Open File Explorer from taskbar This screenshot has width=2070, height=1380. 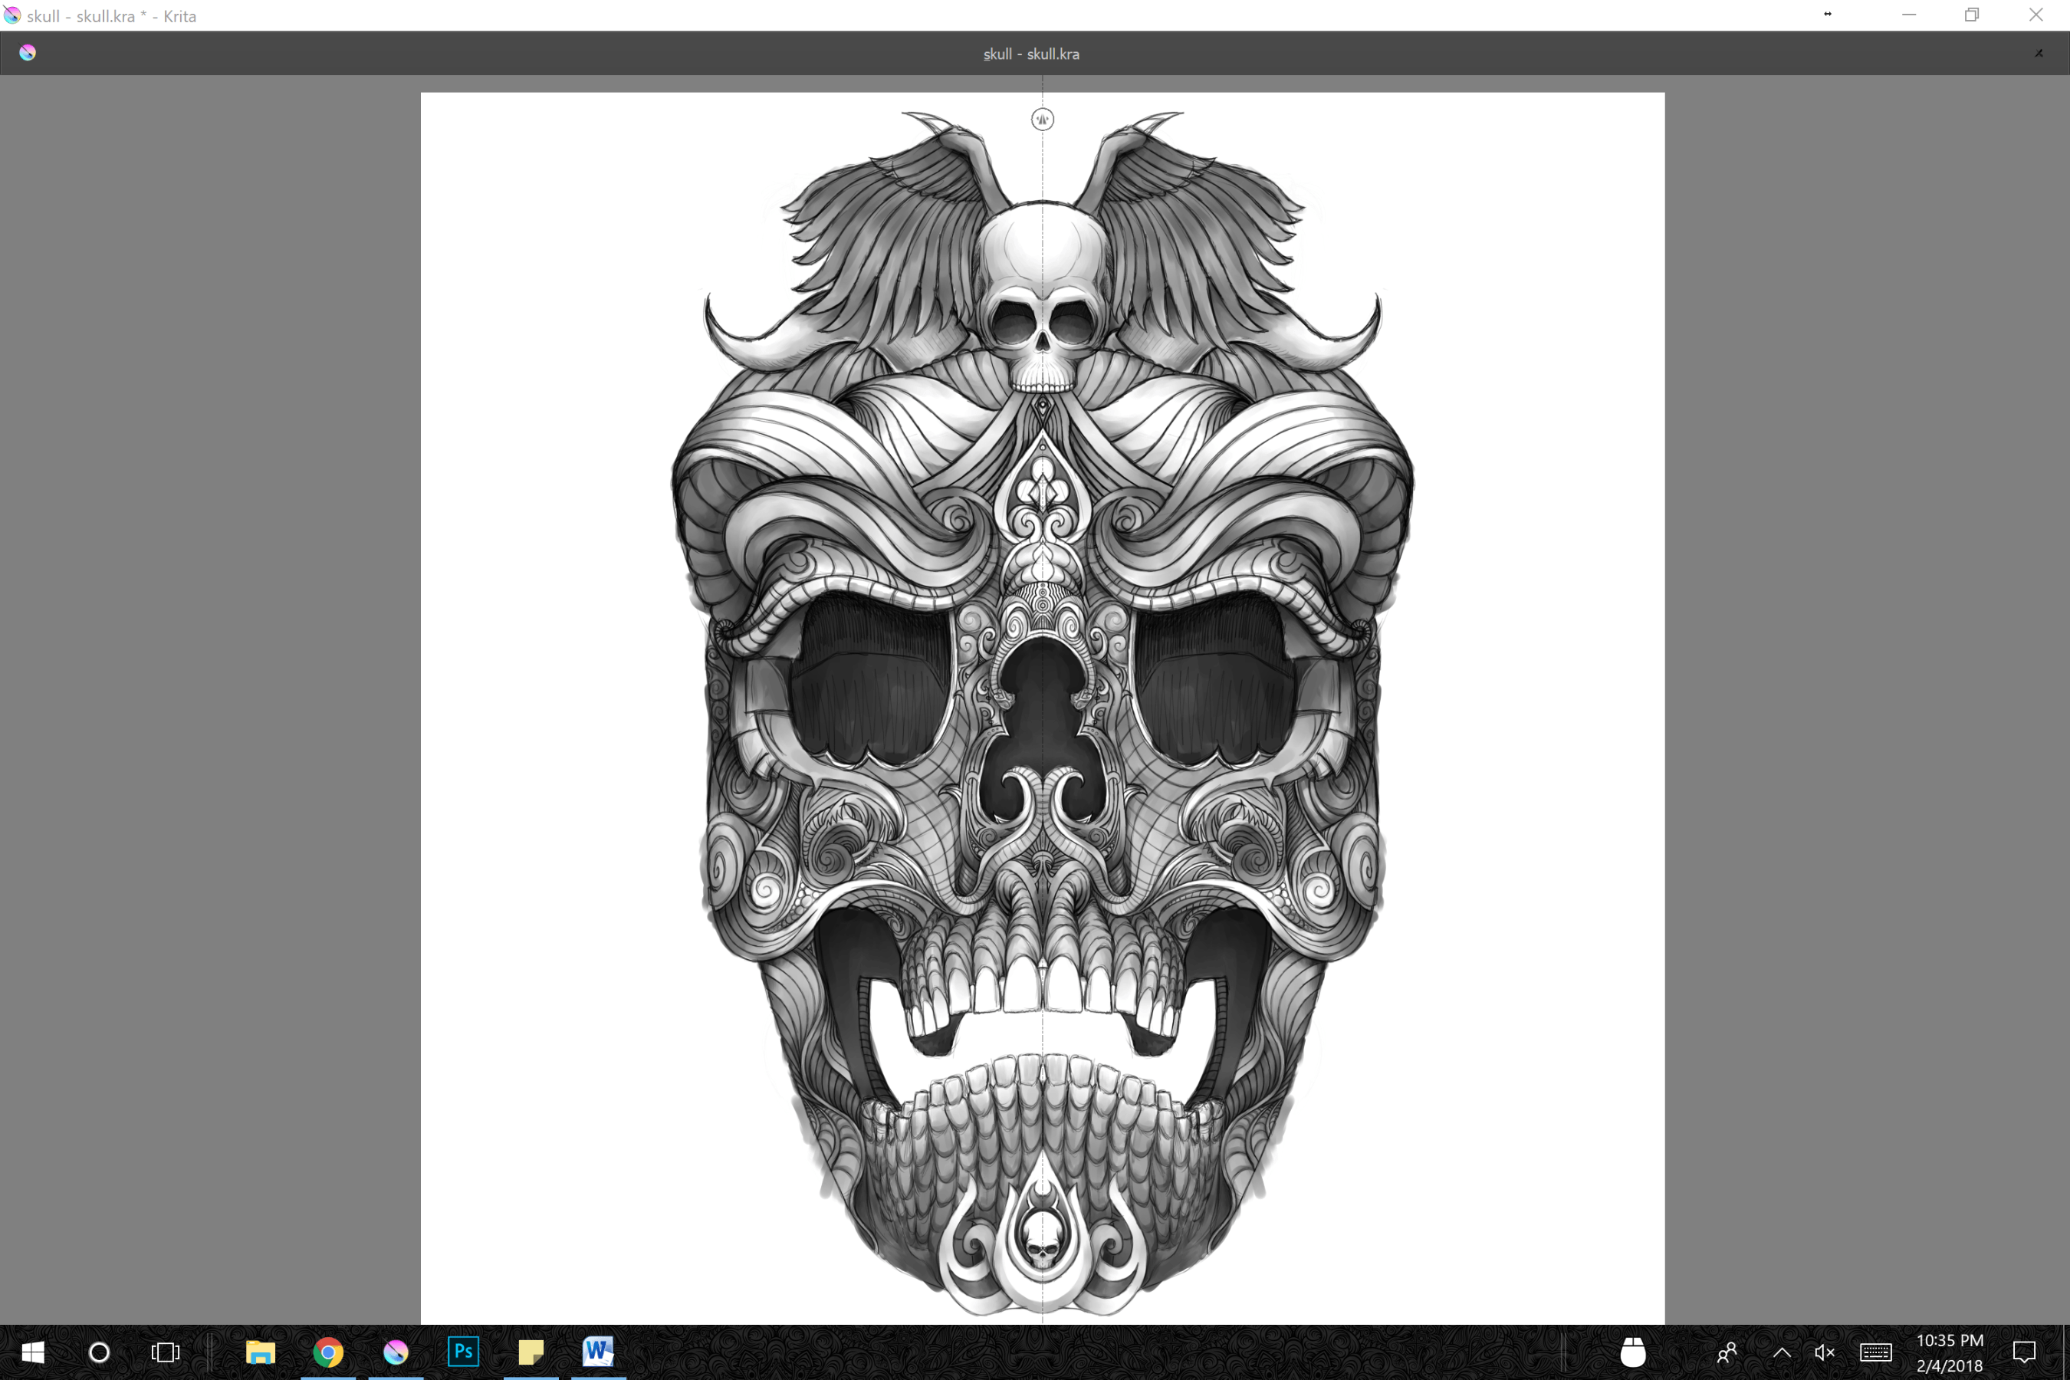click(260, 1352)
